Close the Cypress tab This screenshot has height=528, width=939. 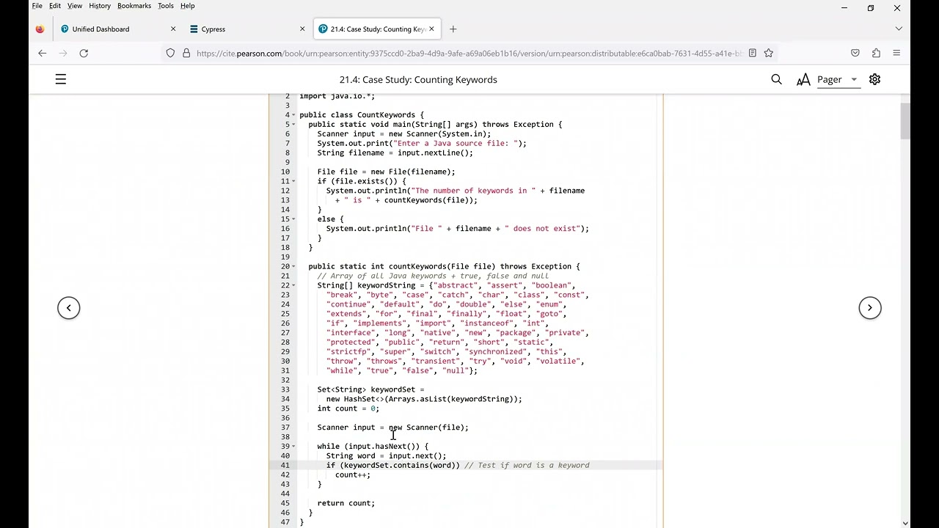click(x=302, y=29)
